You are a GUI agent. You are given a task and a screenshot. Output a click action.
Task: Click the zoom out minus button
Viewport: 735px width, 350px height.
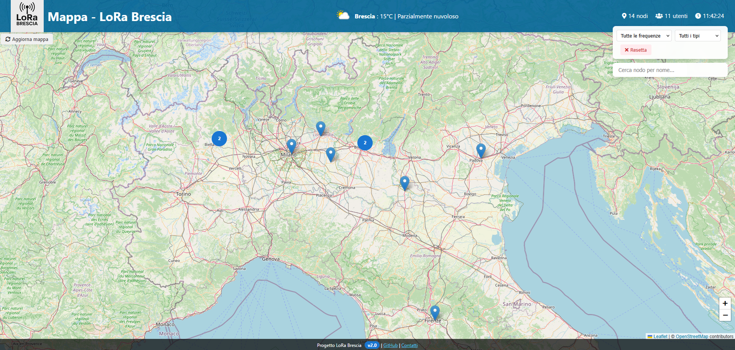pyautogui.click(x=725, y=315)
